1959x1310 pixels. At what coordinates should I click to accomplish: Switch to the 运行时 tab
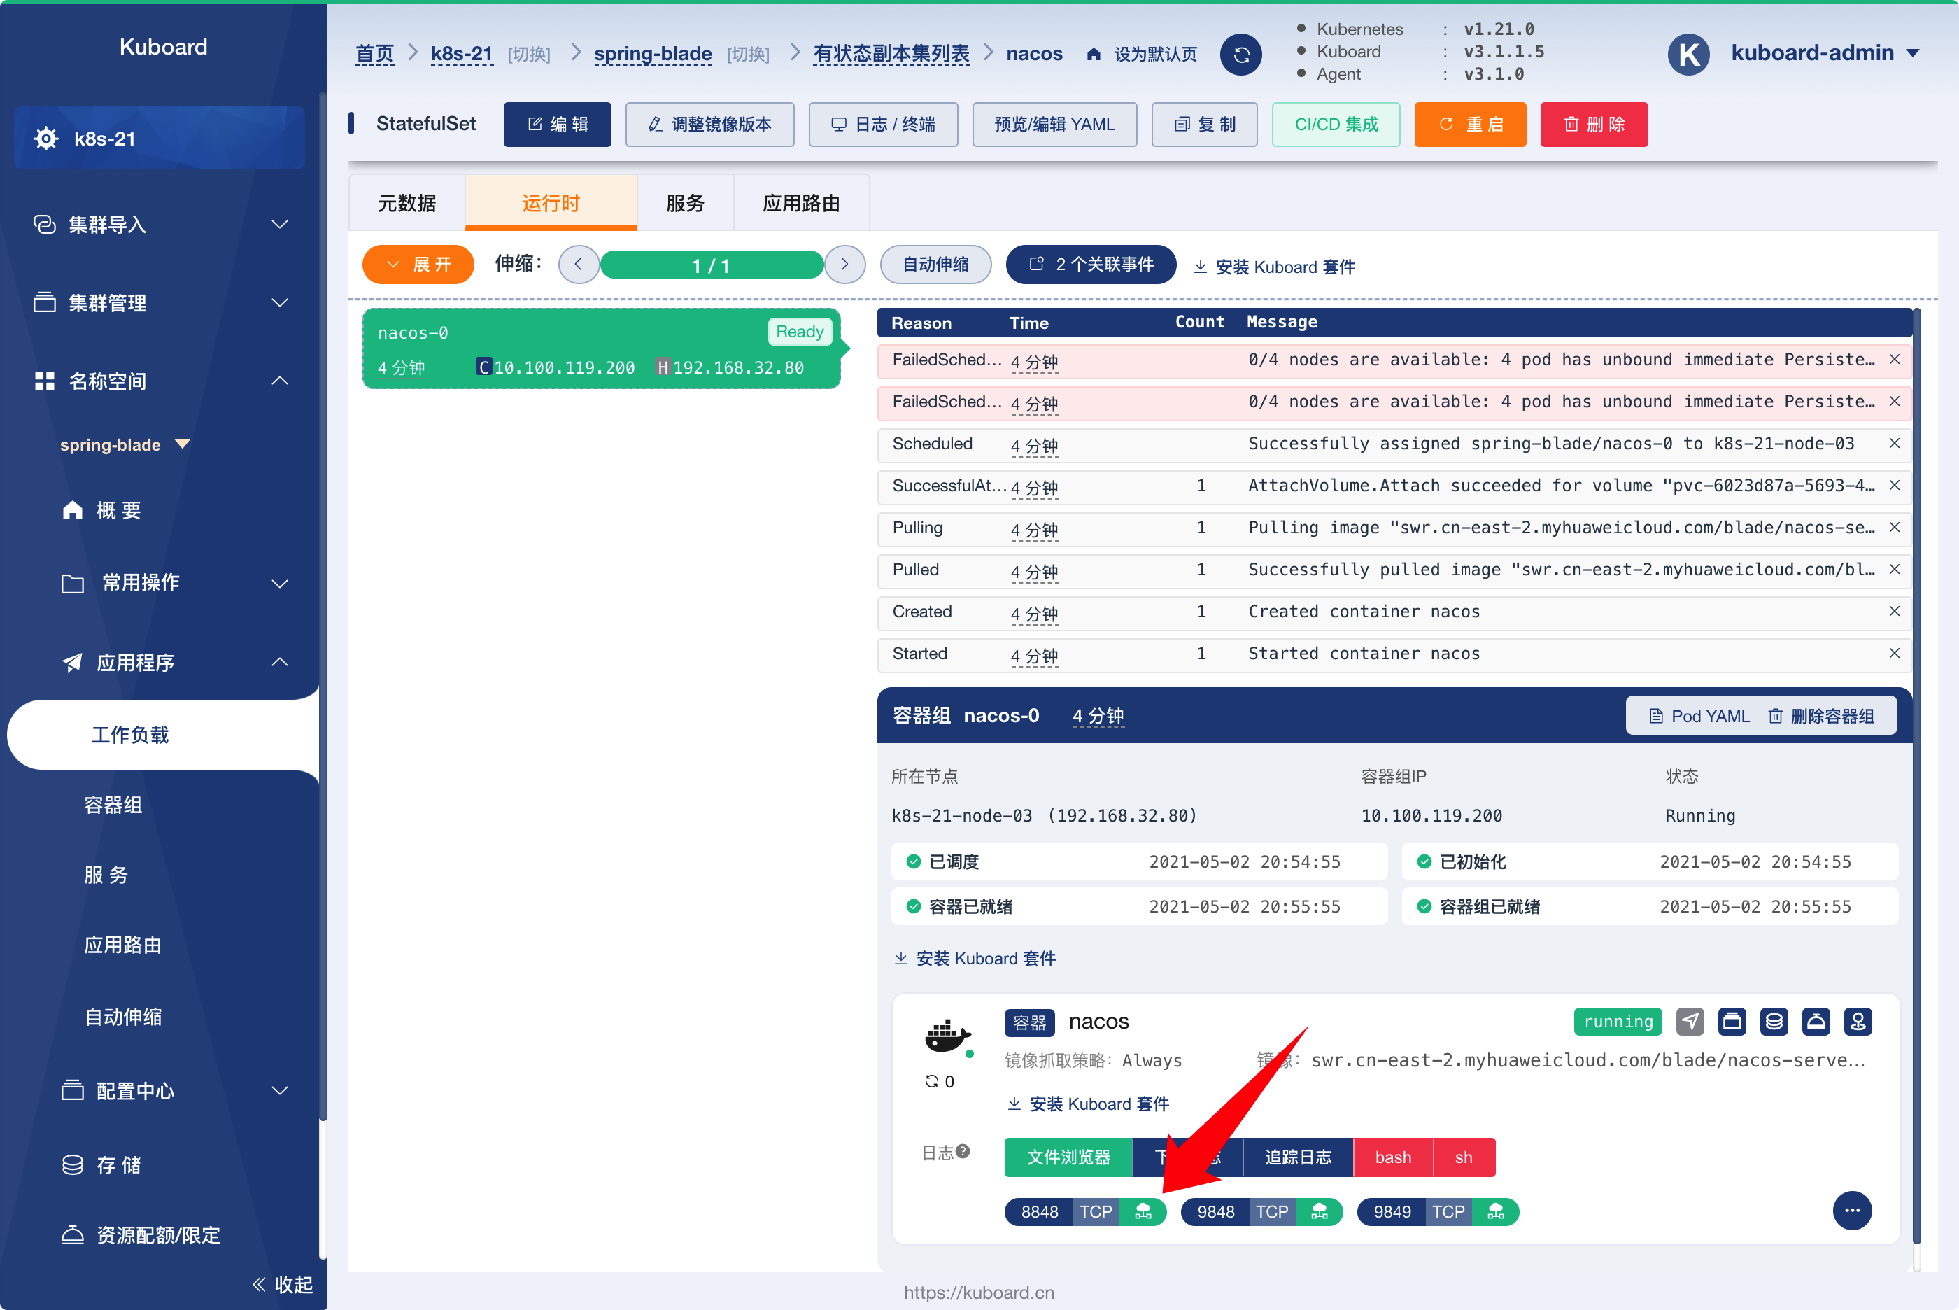tap(551, 203)
